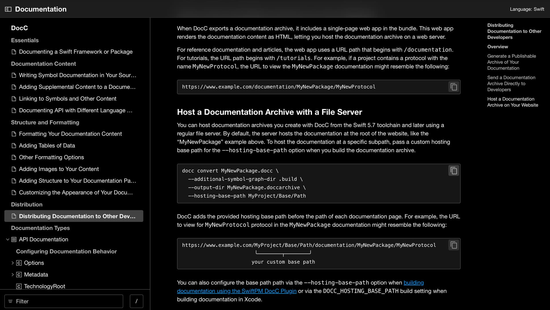Jump to Overview section in page outline
This screenshot has height=310, width=550.
click(498, 47)
